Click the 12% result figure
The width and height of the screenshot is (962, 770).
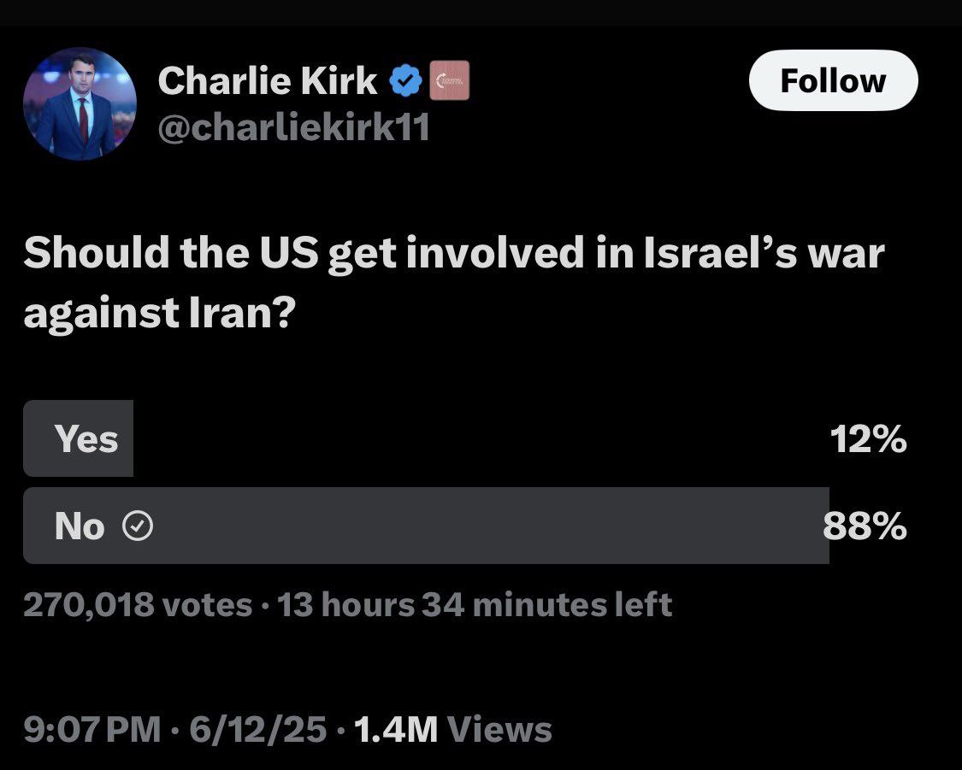pos(868,439)
